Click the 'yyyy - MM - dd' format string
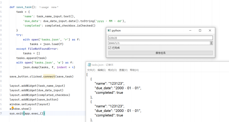This screenshot has width=229, height=122. coord(109,21)
